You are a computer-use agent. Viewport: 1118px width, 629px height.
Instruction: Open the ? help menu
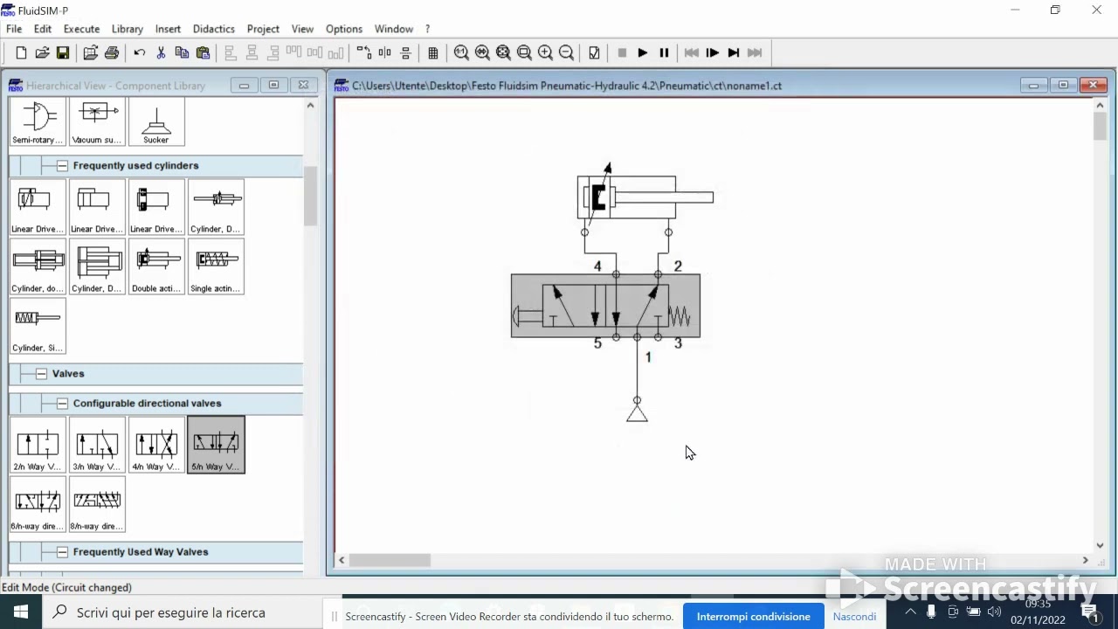pyautogui.click(x=427, y=29)
